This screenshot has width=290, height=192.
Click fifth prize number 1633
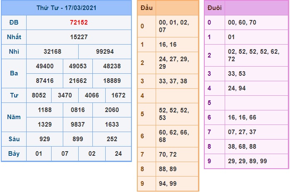tap(112, 125)
